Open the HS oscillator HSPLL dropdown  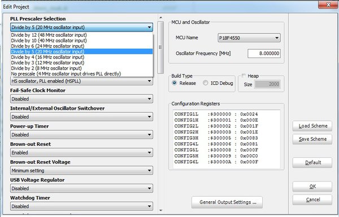[81, 81]
